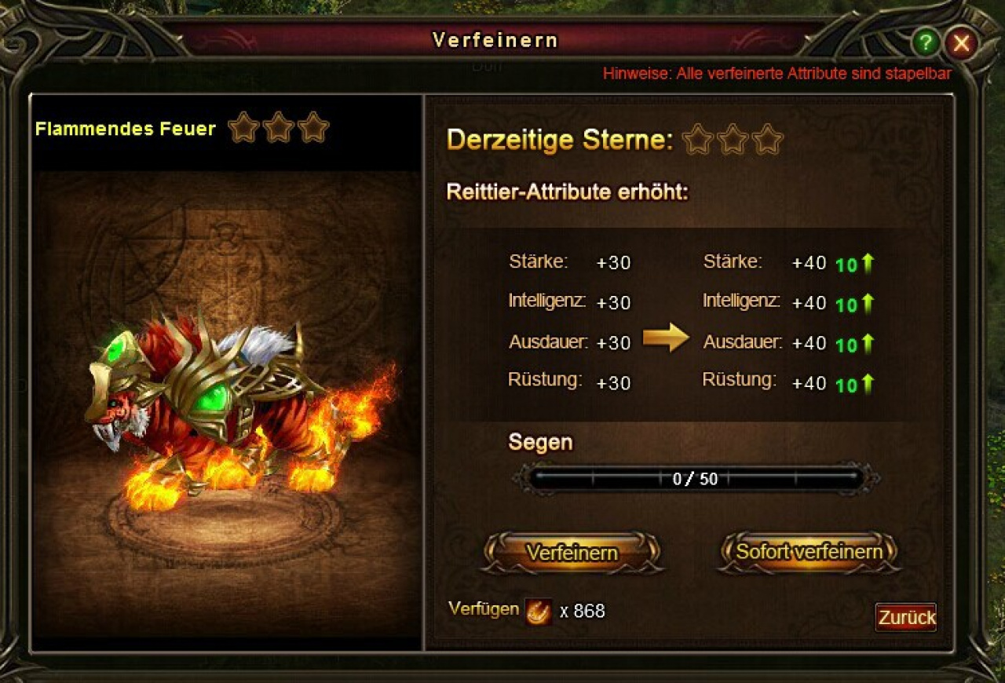The height and width of the screenshot is (683, 1005).
Task: Click the green up arrow beside Stärke +40
Action: coord(868,263)
